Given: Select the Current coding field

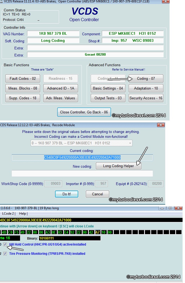Looking at the screenshot, I should click(82, 157).
